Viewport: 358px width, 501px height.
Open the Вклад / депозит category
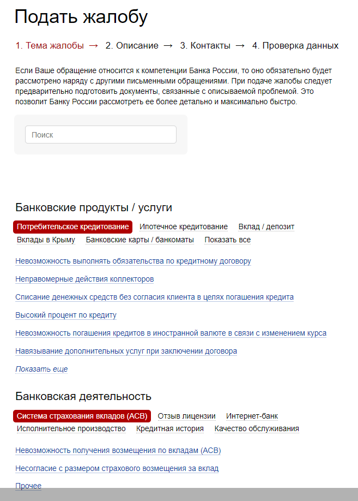(266, 227)
